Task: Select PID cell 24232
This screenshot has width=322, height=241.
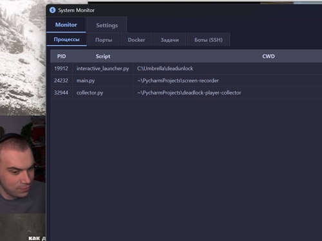Action: 61,80
